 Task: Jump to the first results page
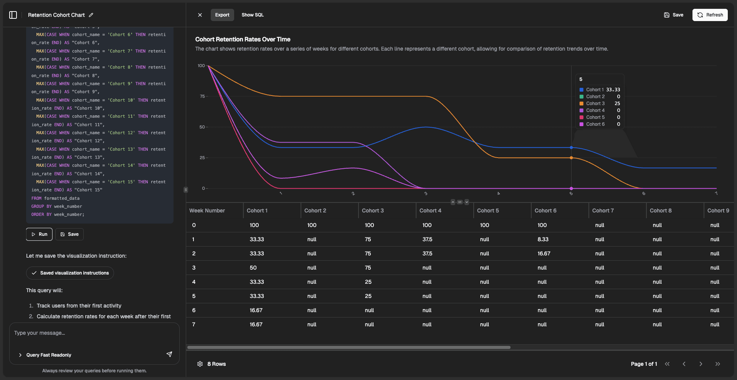coord(667,364)
